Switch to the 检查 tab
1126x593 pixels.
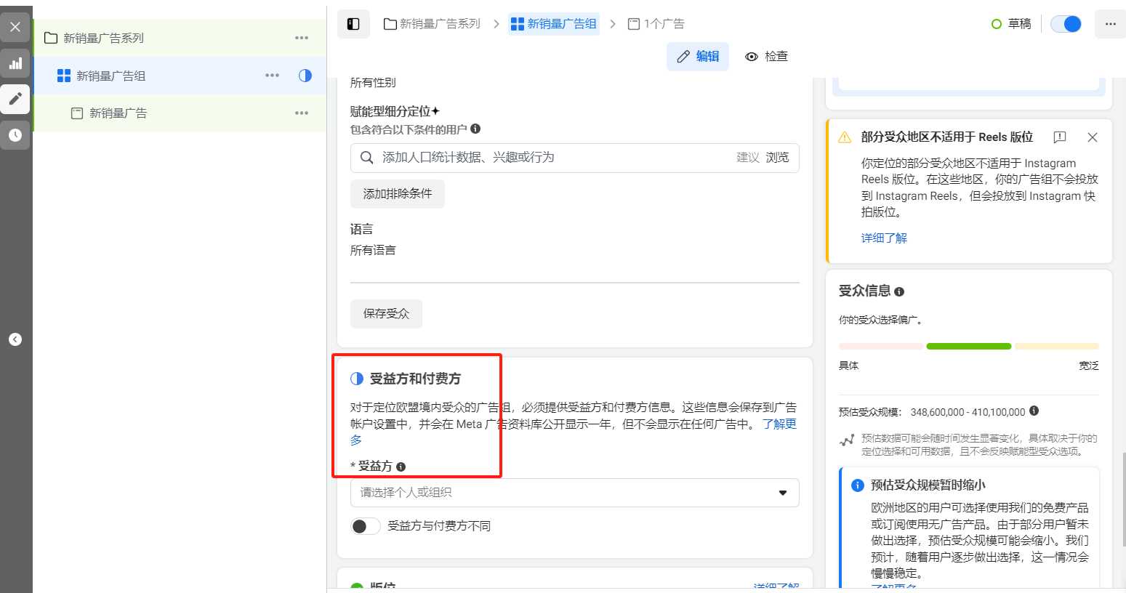pyautogui.click(x=767, y=56)
